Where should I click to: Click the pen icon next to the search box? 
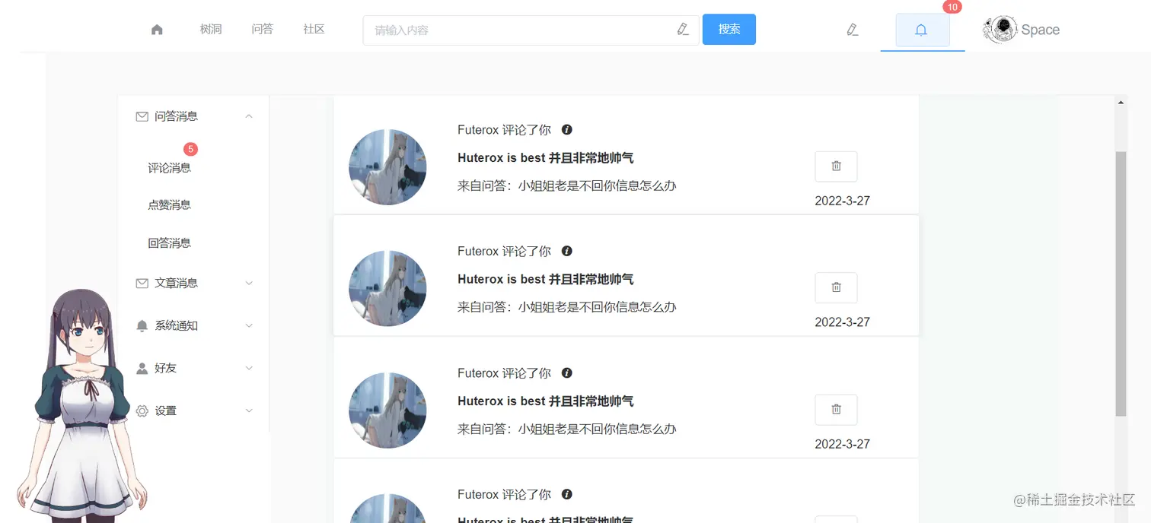[x=683, y=29]
